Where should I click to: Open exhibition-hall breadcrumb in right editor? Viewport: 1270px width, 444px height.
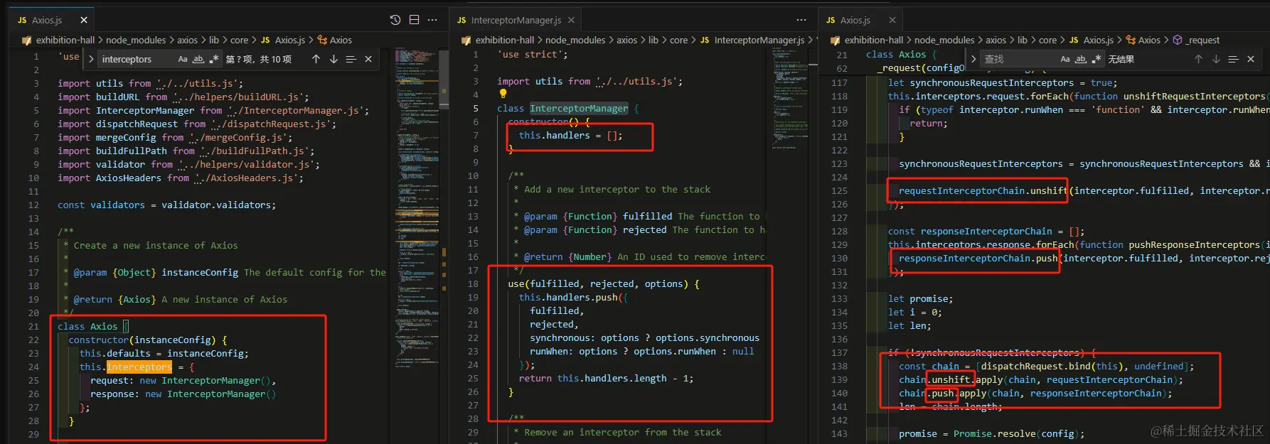[874, 40]
